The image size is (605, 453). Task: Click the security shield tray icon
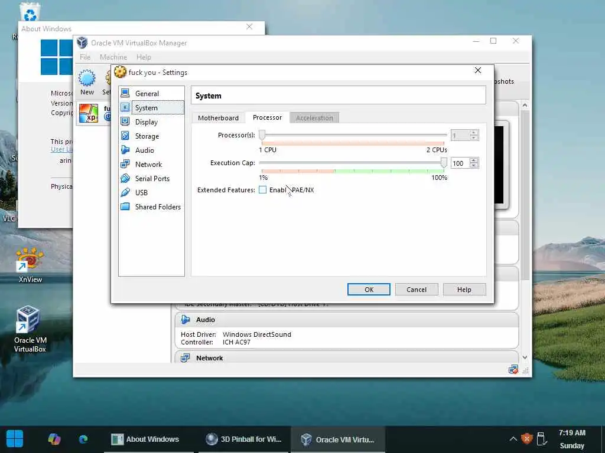point(526,439)
